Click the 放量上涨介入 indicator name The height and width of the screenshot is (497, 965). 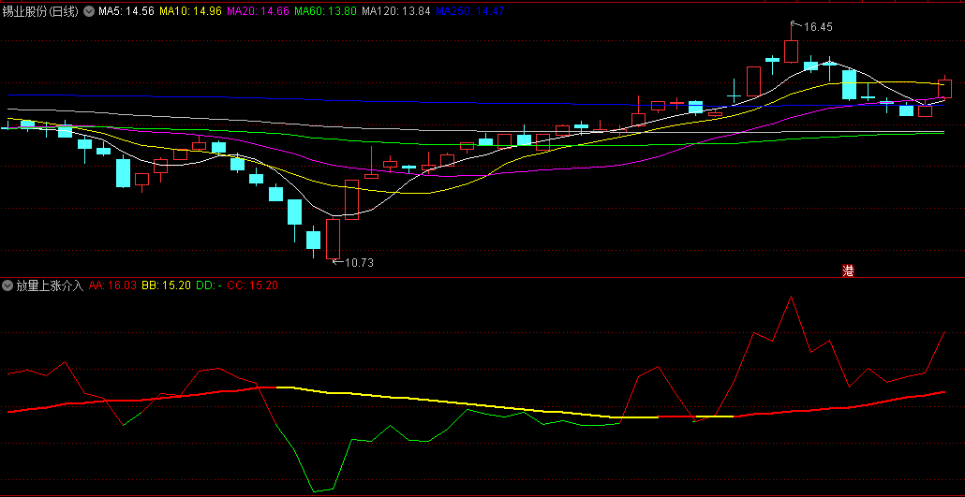(x=50, y=285)
